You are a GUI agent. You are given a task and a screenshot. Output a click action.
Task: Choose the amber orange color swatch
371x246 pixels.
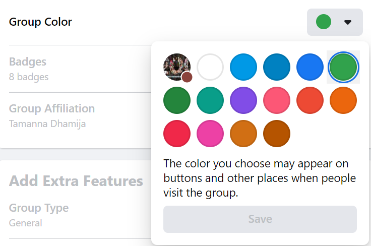(243, 134)
